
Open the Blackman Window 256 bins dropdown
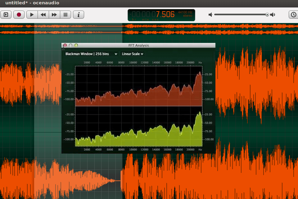coord(91,54)
